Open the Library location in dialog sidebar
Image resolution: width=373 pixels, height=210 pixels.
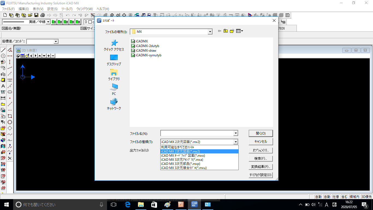(114, 75)
